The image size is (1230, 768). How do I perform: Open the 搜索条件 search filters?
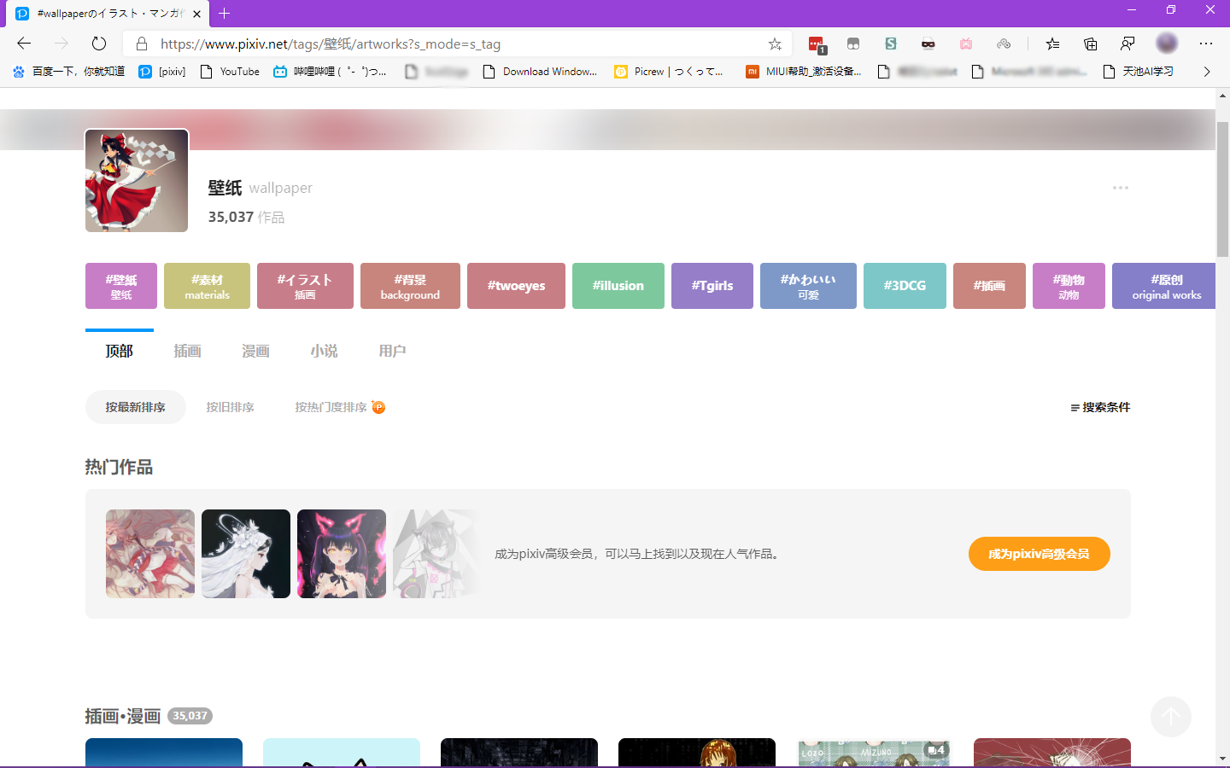tap(1100, 407)
